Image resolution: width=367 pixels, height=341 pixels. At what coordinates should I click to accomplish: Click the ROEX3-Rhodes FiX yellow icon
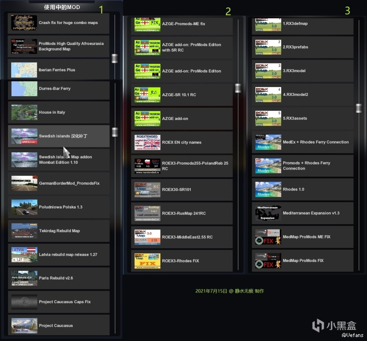click(147, 261)
